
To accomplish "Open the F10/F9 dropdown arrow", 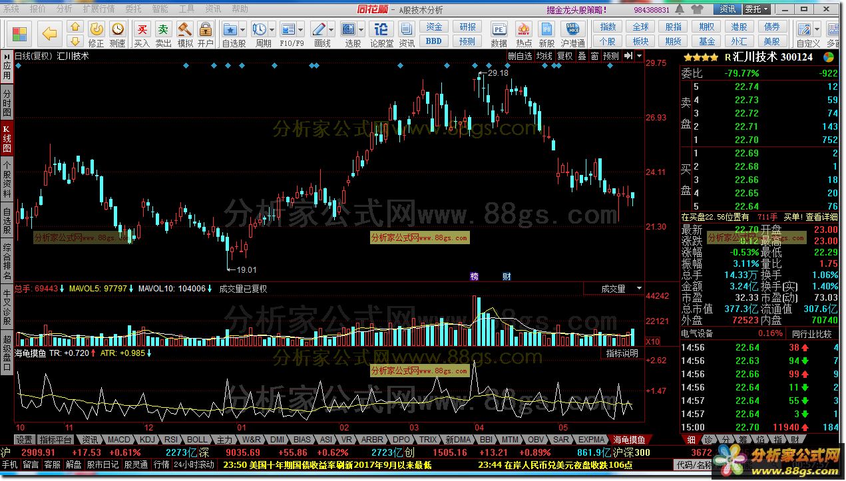I will 300,31.
